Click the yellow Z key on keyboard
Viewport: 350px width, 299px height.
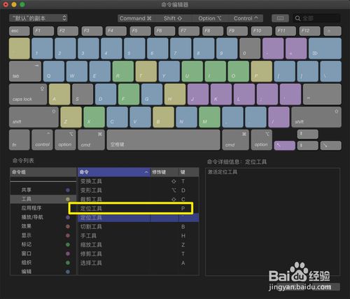[x=71, y=117]
